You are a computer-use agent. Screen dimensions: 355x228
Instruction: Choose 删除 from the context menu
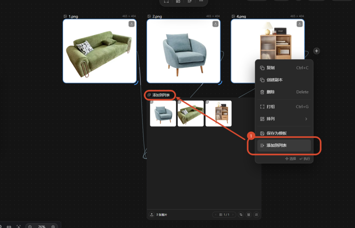coord(284,92)
